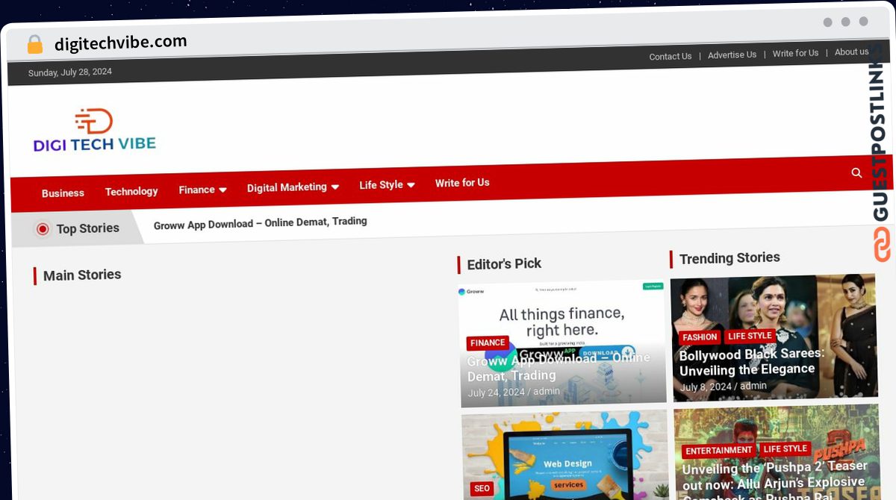Expand the Life Style dropdown arrow
Image resolution: width=896 pixels, height=500 pixels.
point(411,184)
